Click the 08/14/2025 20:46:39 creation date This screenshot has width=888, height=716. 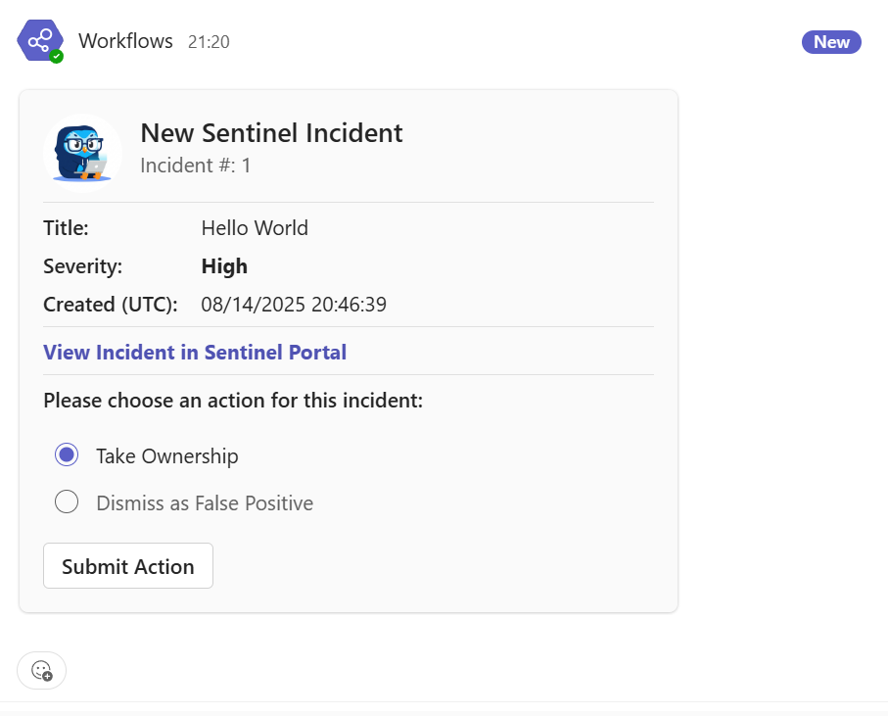(x=294, y=305)
